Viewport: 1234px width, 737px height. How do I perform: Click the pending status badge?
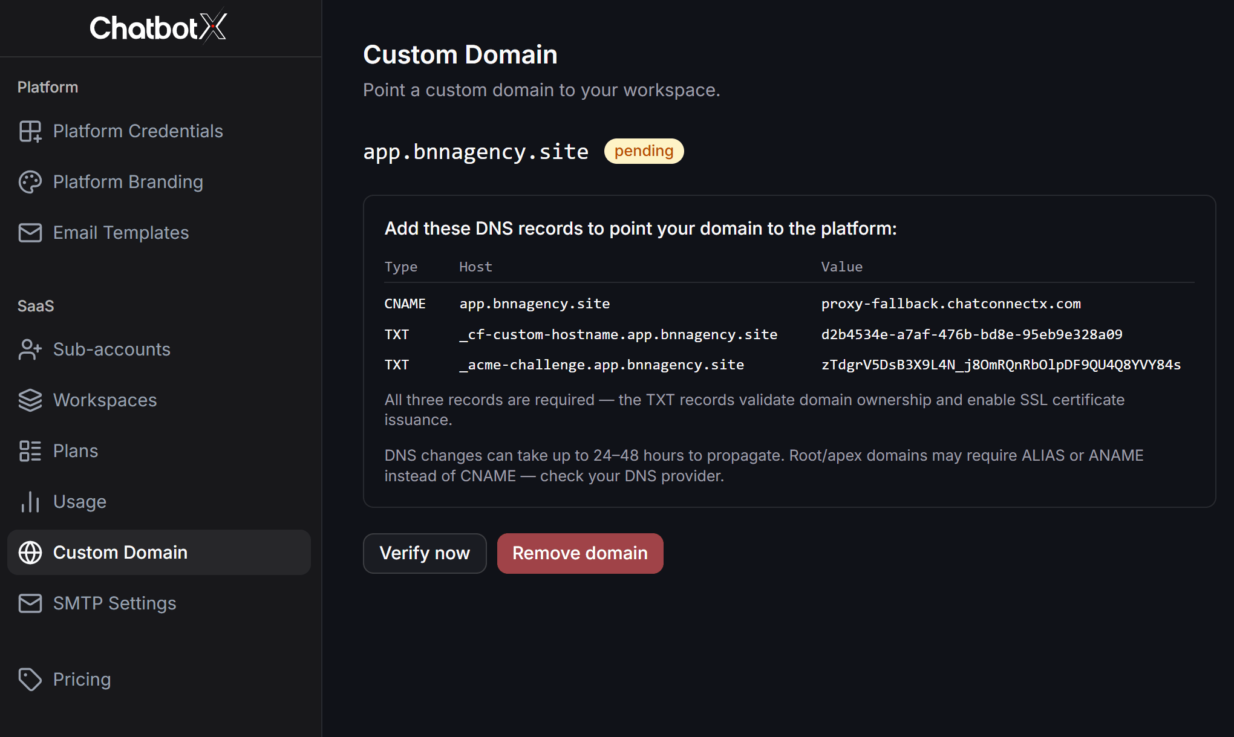[644, 151]
